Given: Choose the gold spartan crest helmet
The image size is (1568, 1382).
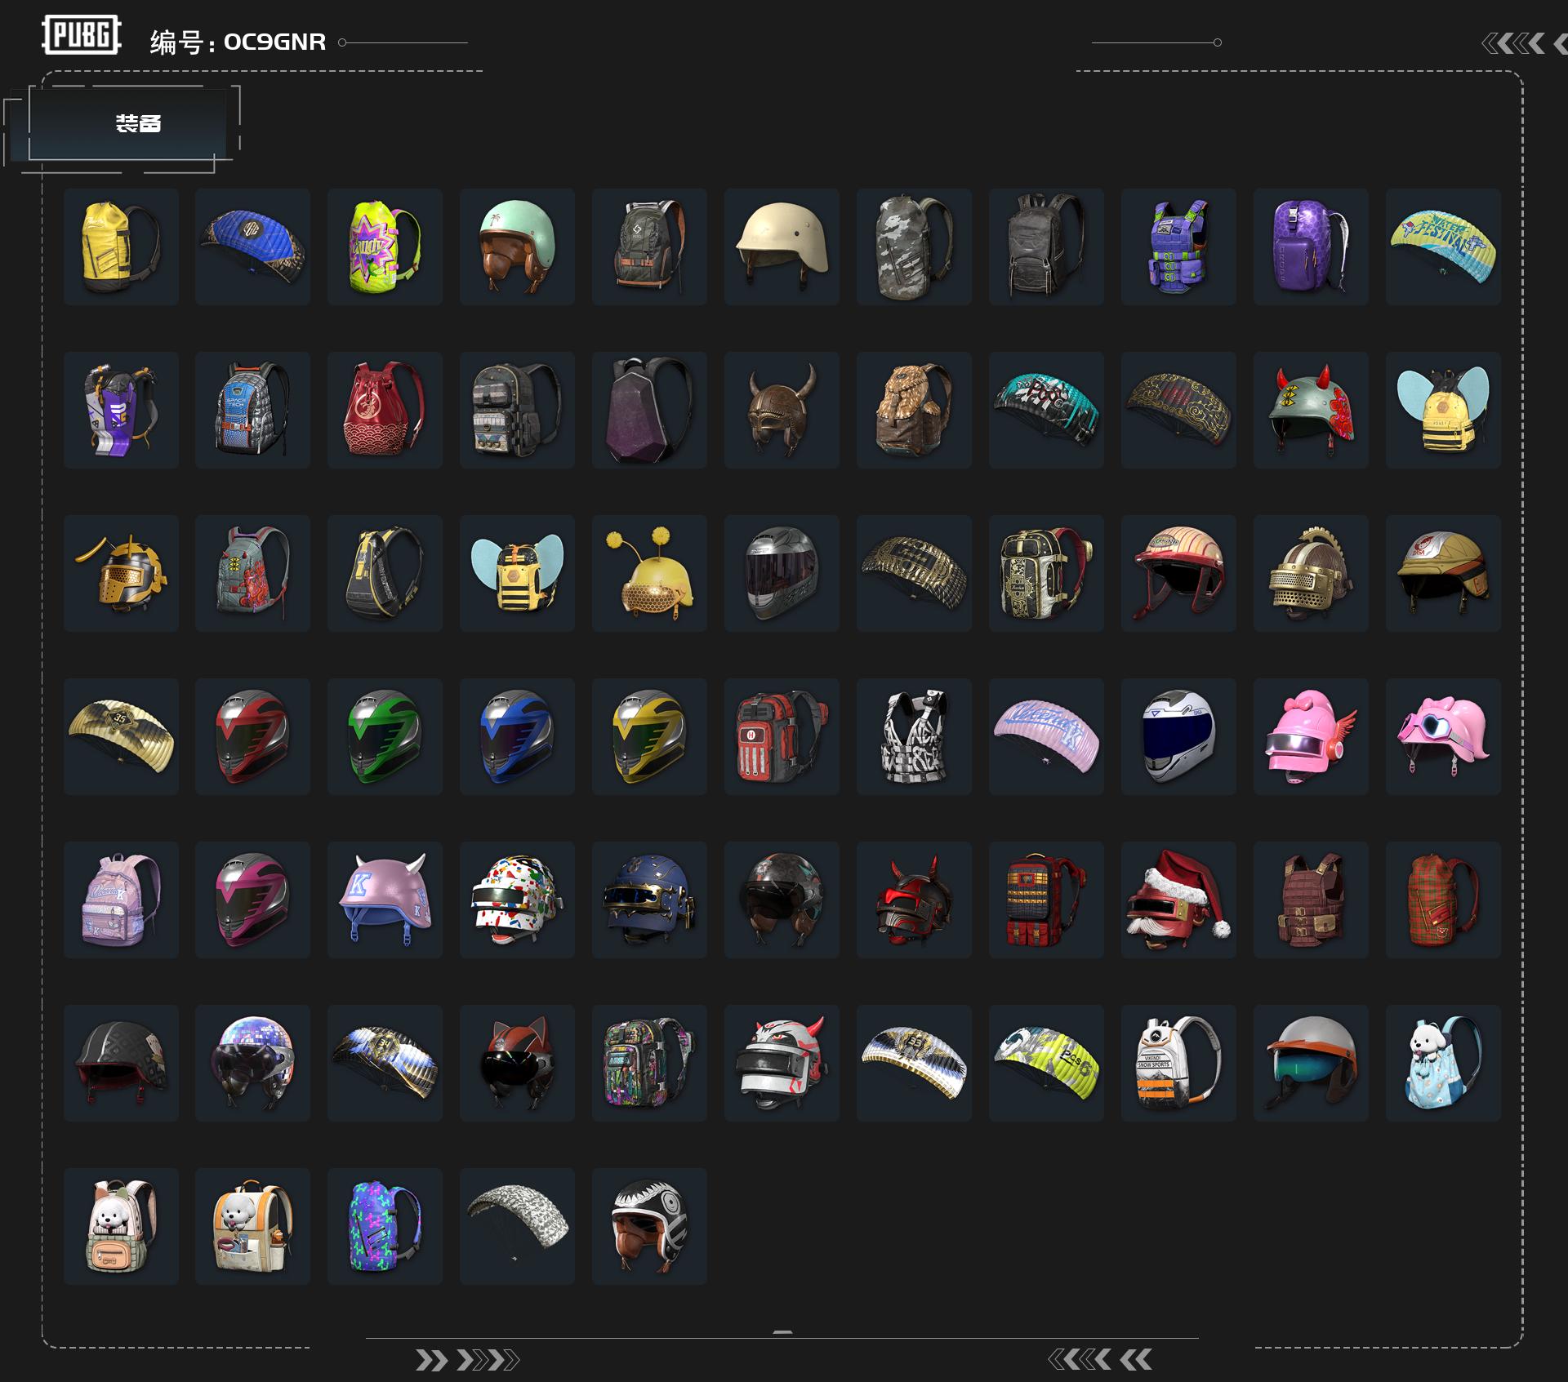Looking at the screenshot, I should tap(1311, 573).
